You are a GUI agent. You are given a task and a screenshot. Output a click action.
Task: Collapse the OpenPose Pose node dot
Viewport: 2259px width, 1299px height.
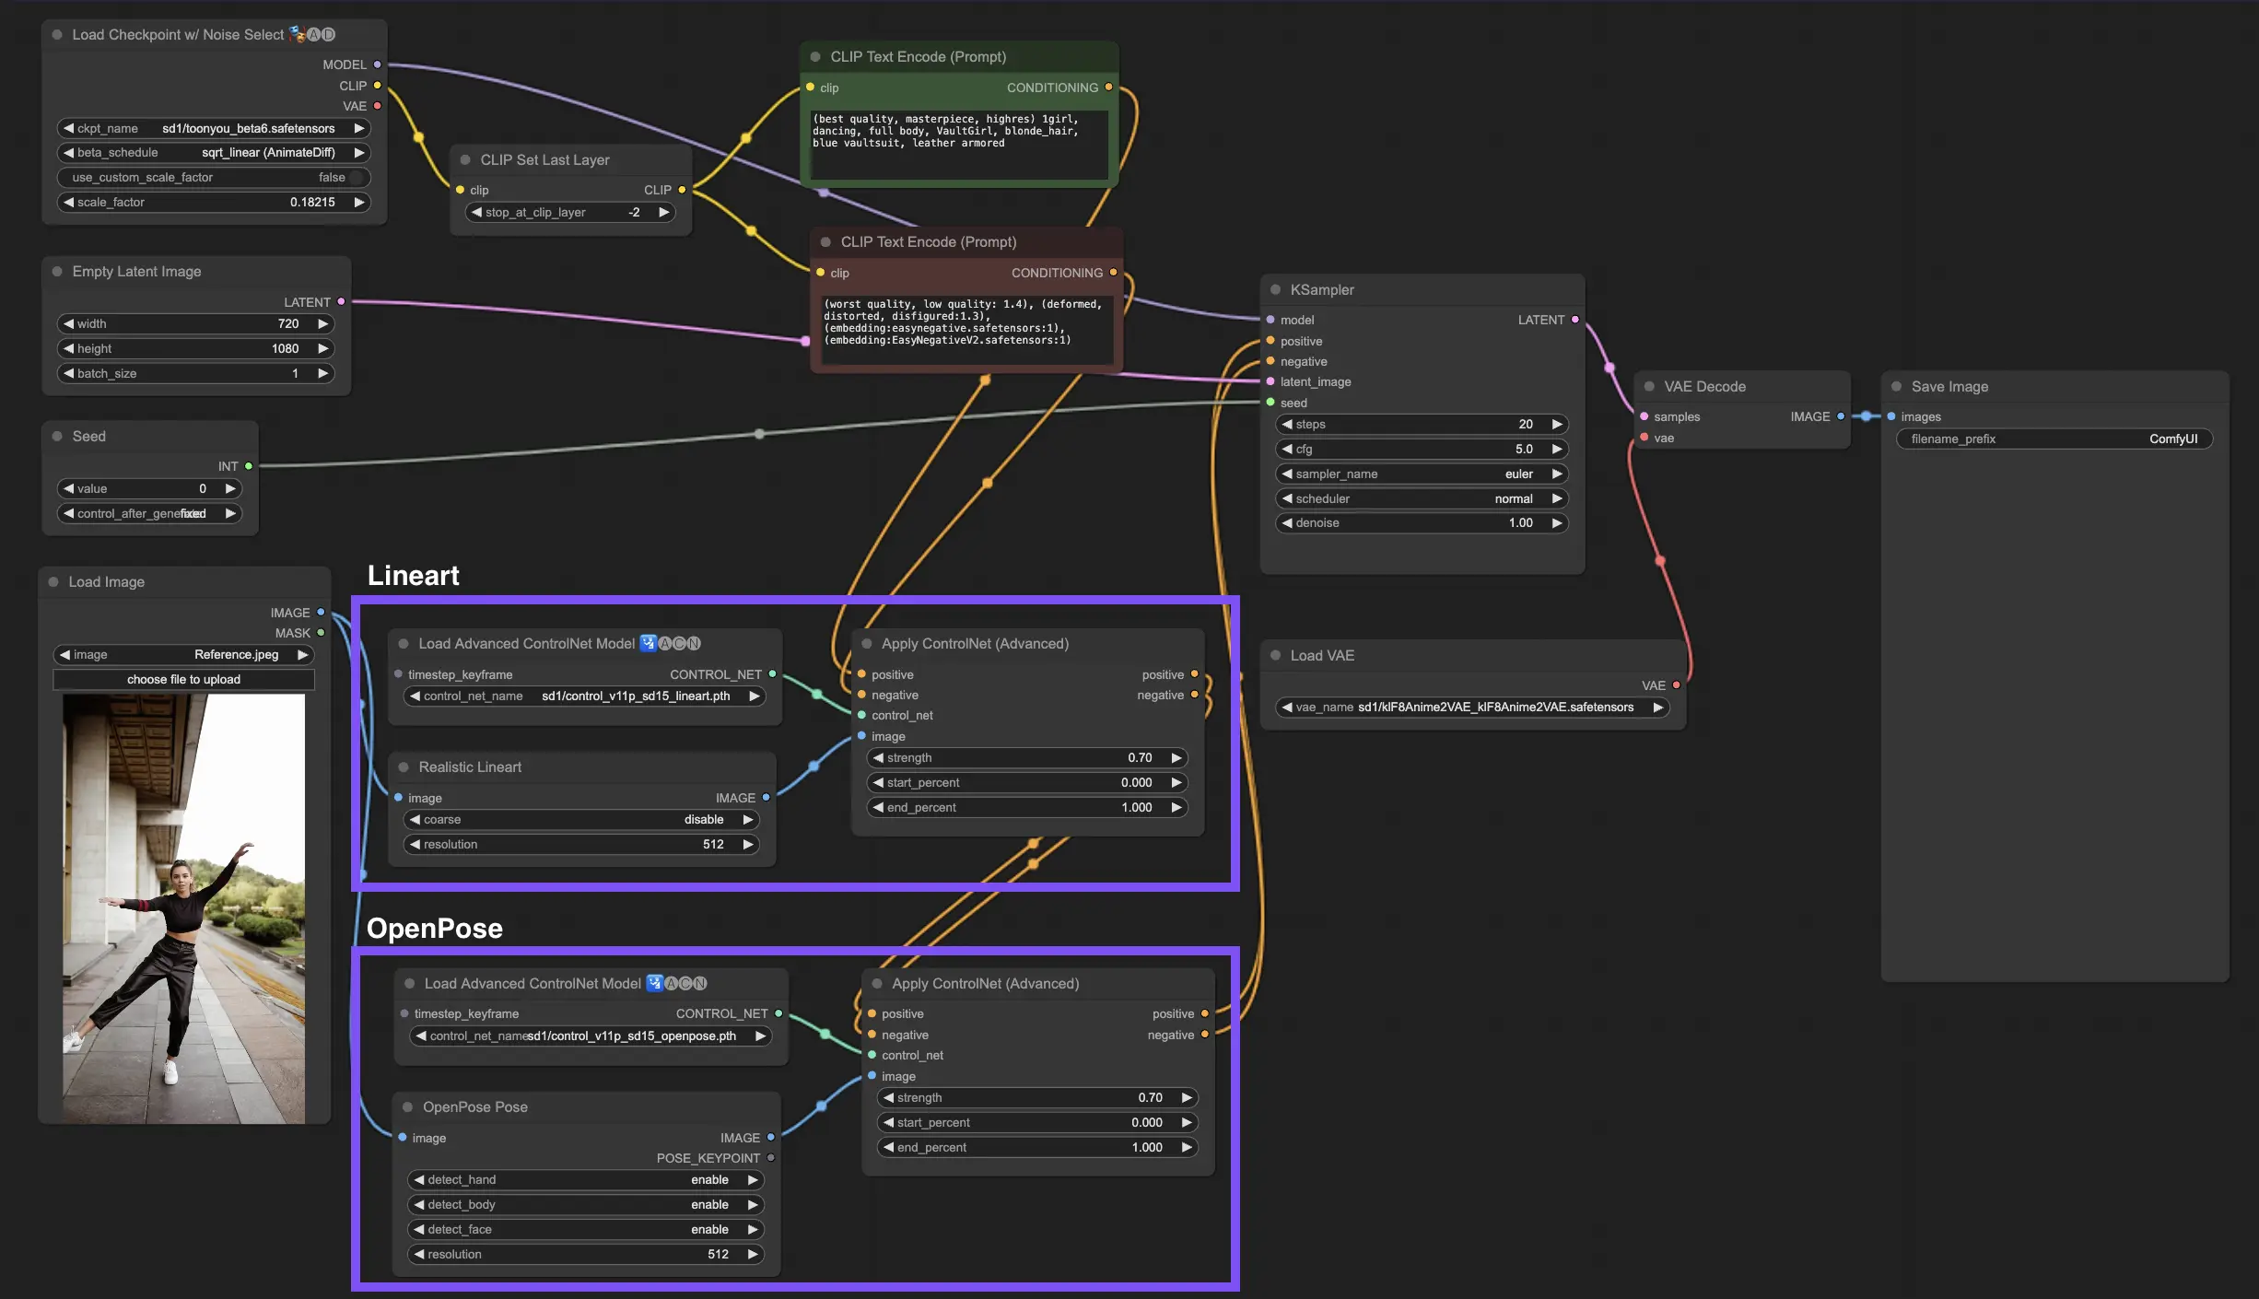[407, 1107]
